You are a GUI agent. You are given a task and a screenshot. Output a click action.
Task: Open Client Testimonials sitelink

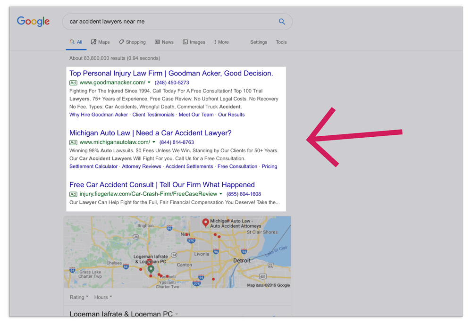tap(153, 115)
